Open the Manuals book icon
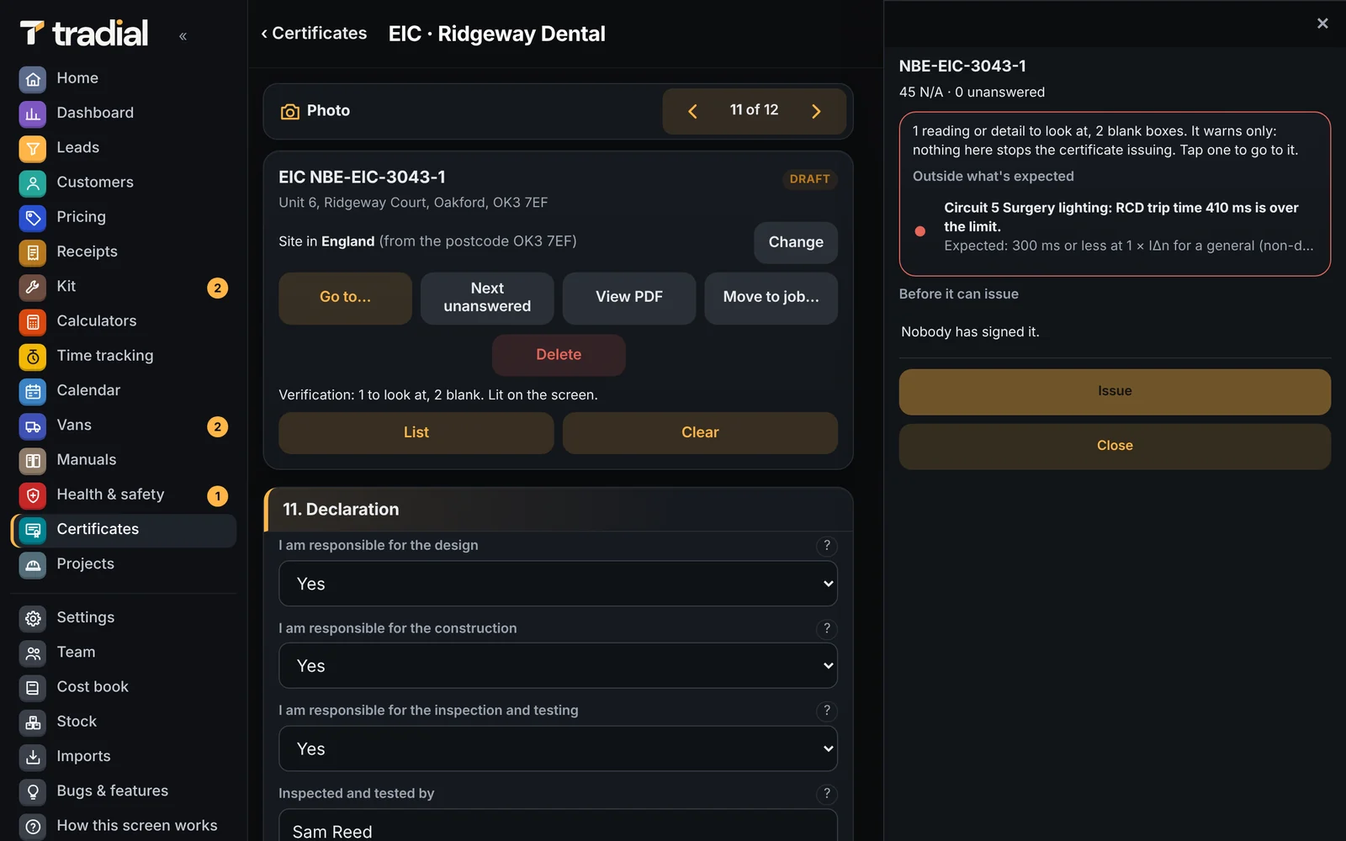 tap(33, 460)
